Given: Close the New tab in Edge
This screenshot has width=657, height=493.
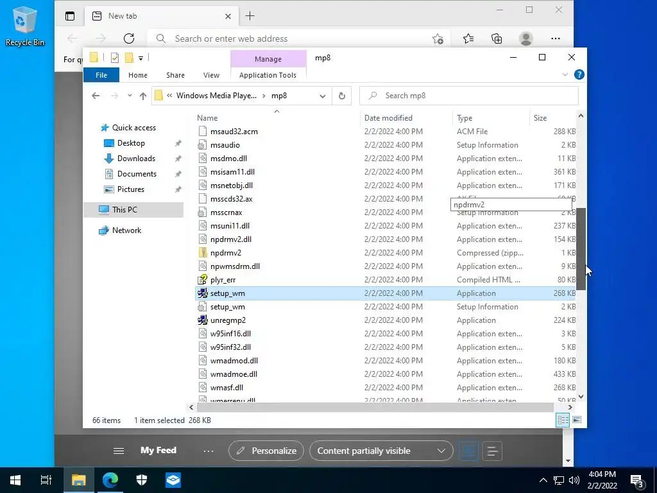Looking at the screenshot, I should (228, 16).
